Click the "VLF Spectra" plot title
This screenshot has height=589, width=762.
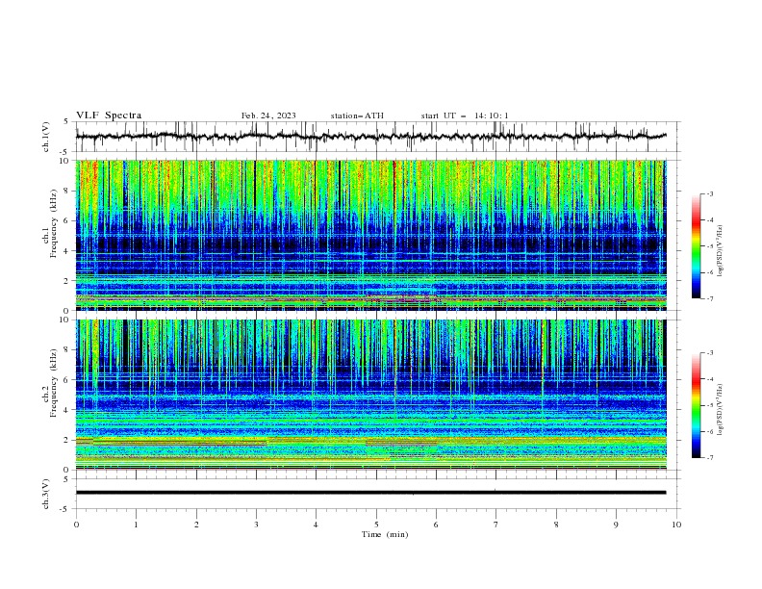pos(109,115)
